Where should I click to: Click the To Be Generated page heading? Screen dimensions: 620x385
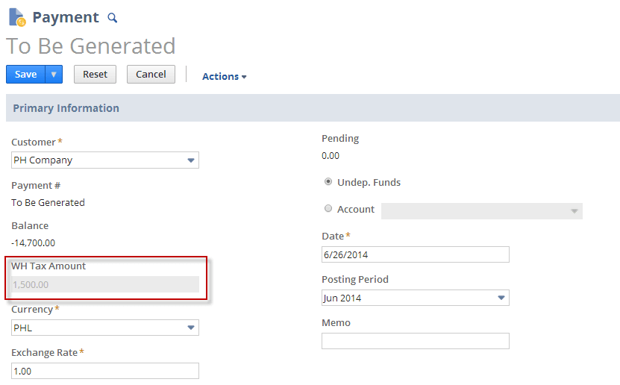90,46
